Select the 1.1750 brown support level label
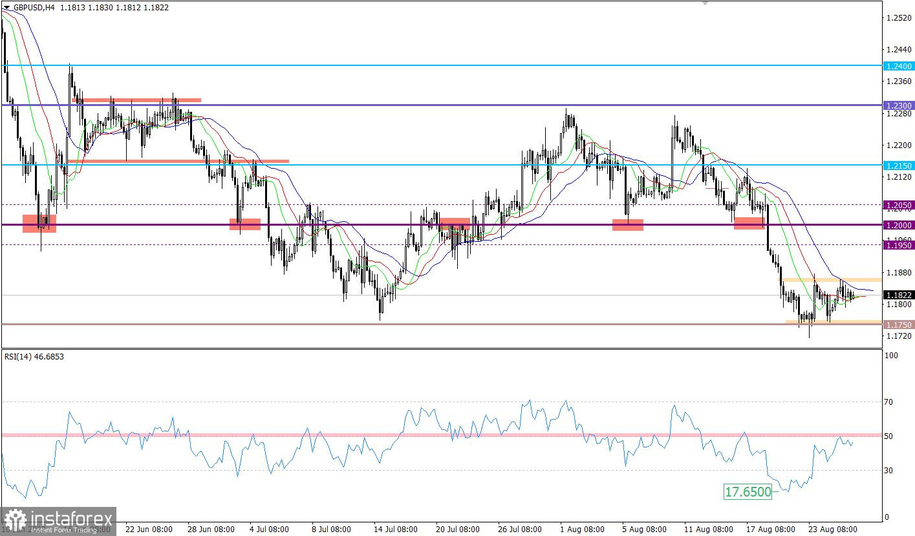 898,325
